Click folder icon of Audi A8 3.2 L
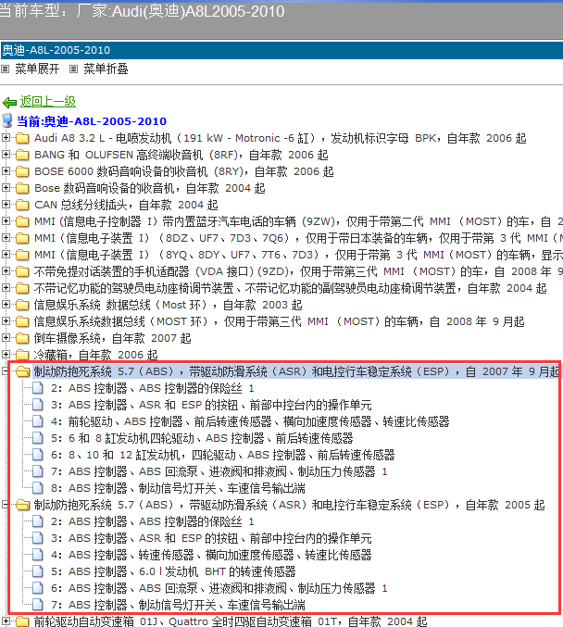 [22, 138]
